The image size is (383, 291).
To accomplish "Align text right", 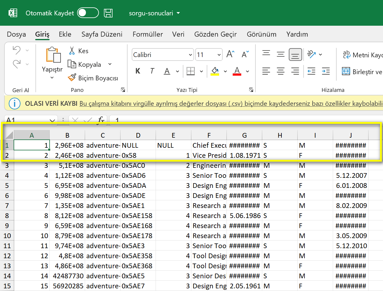I will pos(295,71).
